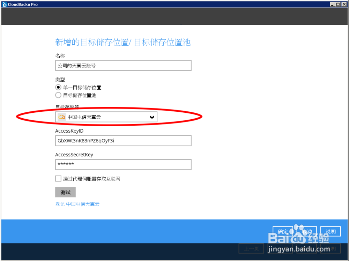The height and width of the screenshot is (261, 349).
Task: Maximize the CloudBacko Pro window
Action: [x=338, y=4]
